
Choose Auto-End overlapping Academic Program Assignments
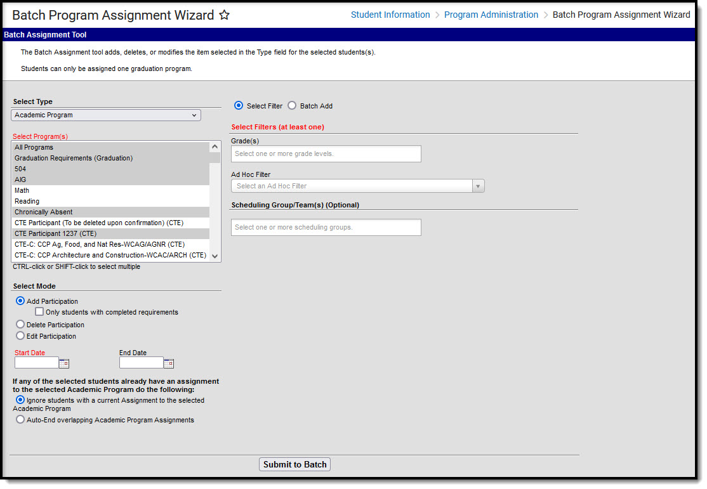pos(20,420)
